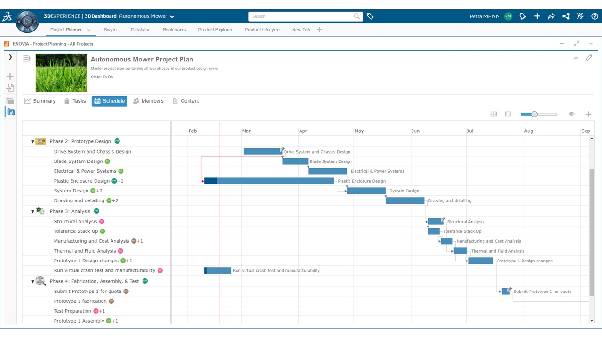Open the Tasks view
Screen dimensions: 602x338
point(75,101)
